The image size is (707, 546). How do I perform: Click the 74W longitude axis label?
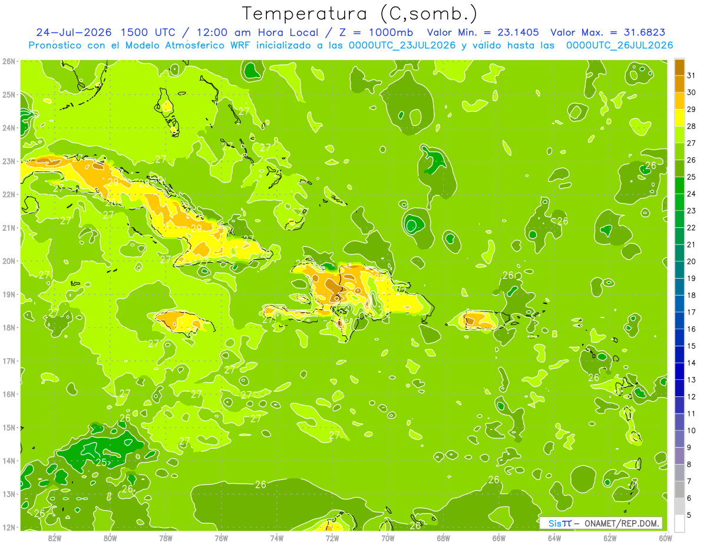[x=277, y=537]
